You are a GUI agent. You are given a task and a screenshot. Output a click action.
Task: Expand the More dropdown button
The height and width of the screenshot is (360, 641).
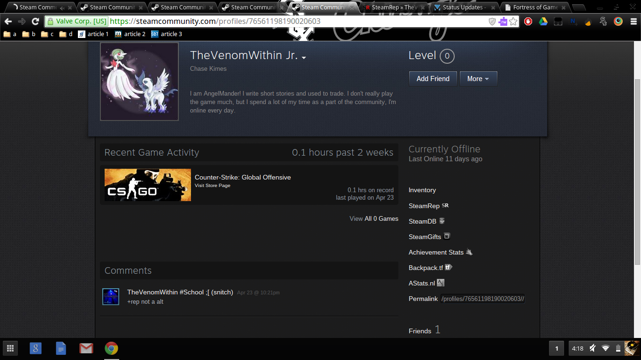(478, 79)
